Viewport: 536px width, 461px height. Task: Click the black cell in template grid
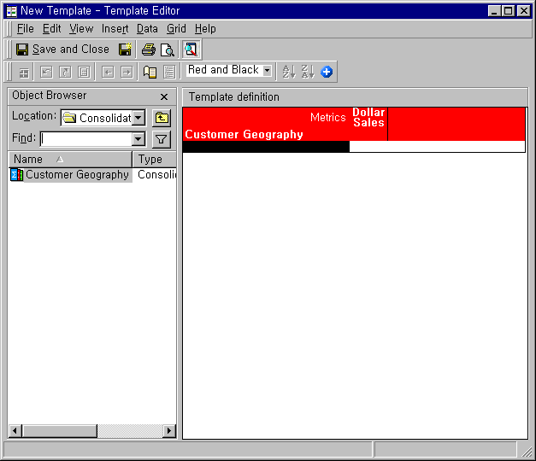coord(267,147)
